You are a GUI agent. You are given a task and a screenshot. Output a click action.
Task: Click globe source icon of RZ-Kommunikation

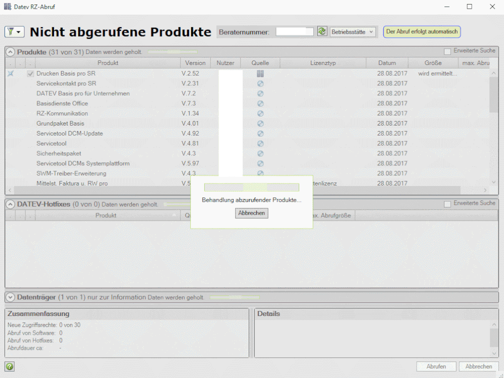(260, 113)
